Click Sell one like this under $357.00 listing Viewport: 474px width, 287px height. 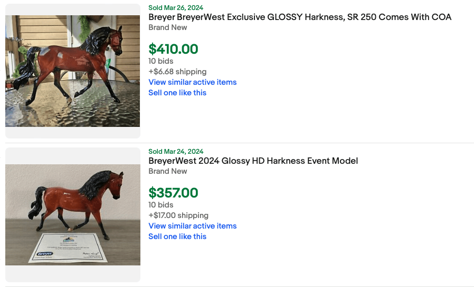point(177,236)
